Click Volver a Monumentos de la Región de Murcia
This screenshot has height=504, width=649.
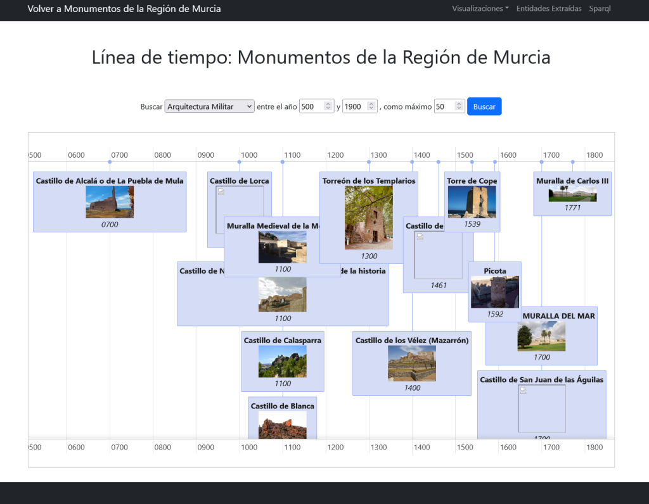(x=124, y=9)
